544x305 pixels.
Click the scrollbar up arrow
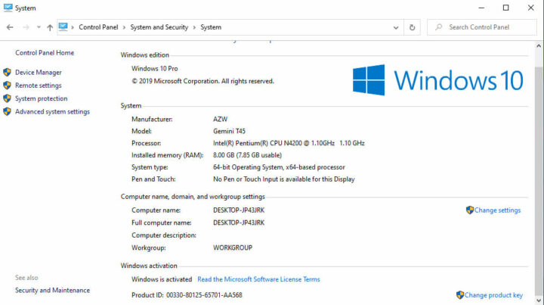[x=539, y=46]
